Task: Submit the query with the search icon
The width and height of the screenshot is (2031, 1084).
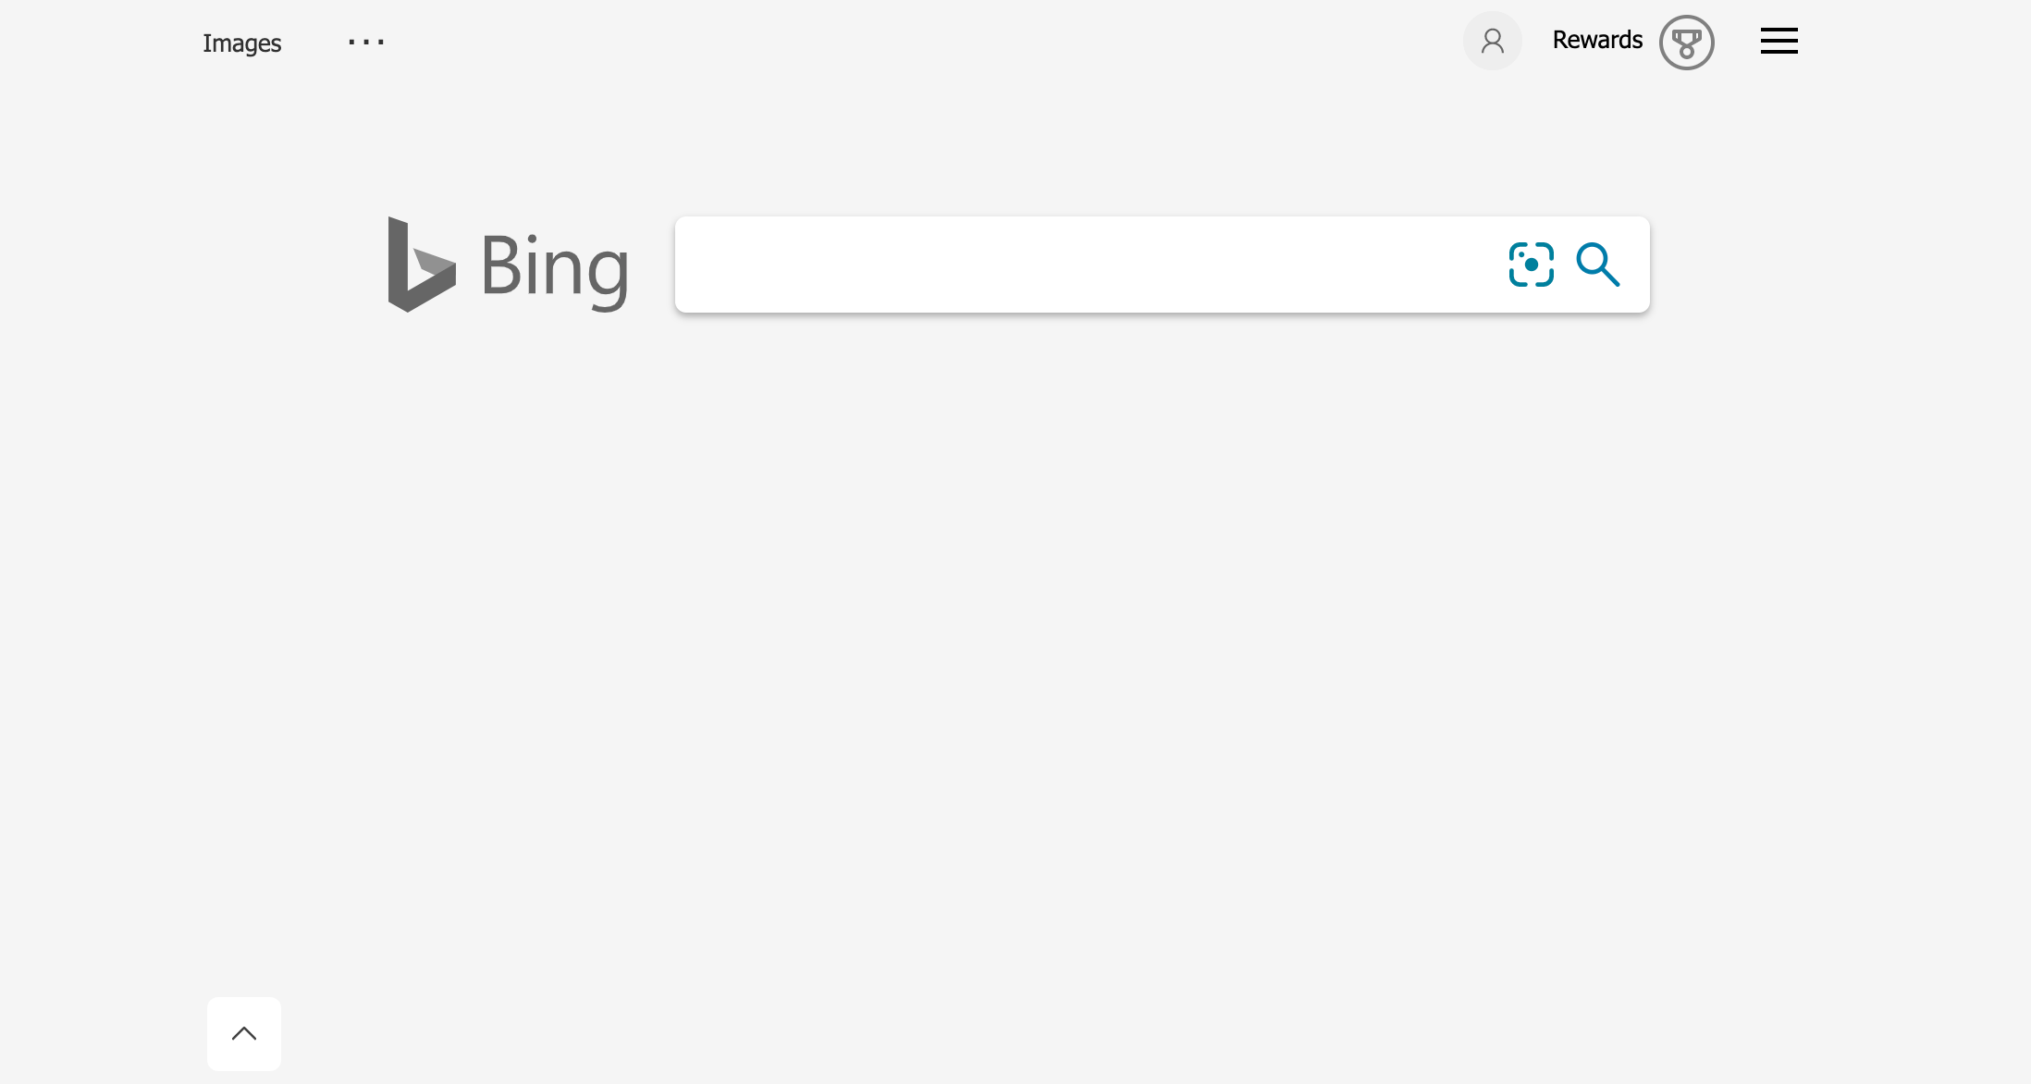Action: click(x=1597, y=265)
